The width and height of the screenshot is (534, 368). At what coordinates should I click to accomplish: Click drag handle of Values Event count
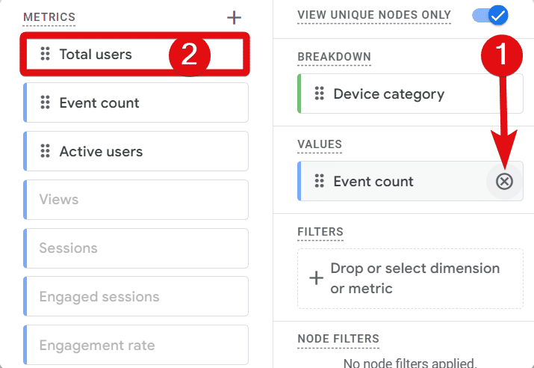point(320,181)
